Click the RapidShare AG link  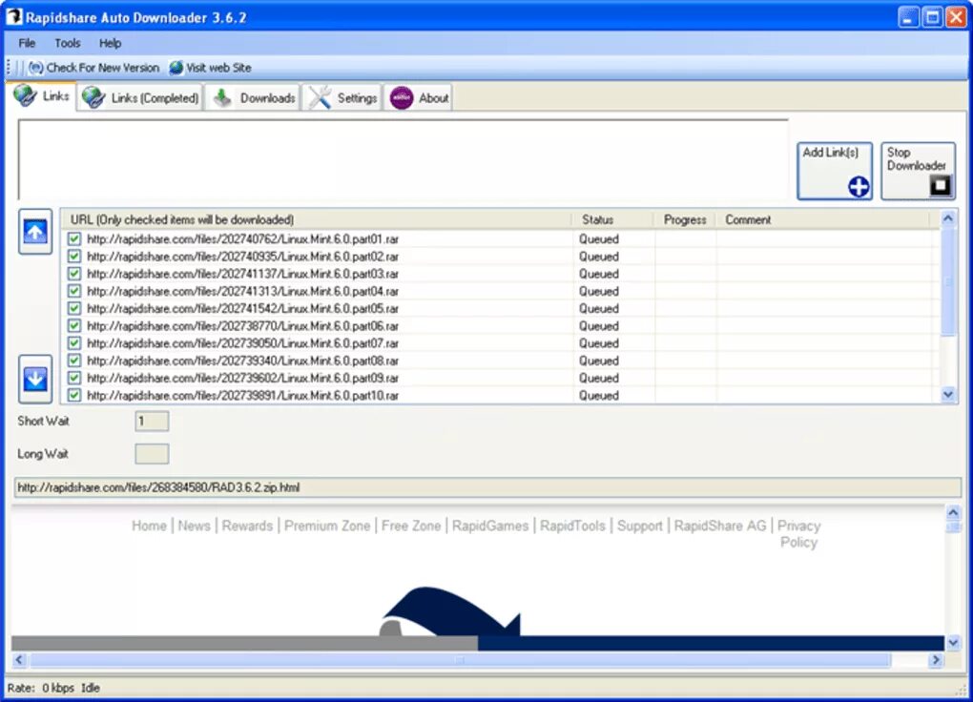[x=720, y=526]
